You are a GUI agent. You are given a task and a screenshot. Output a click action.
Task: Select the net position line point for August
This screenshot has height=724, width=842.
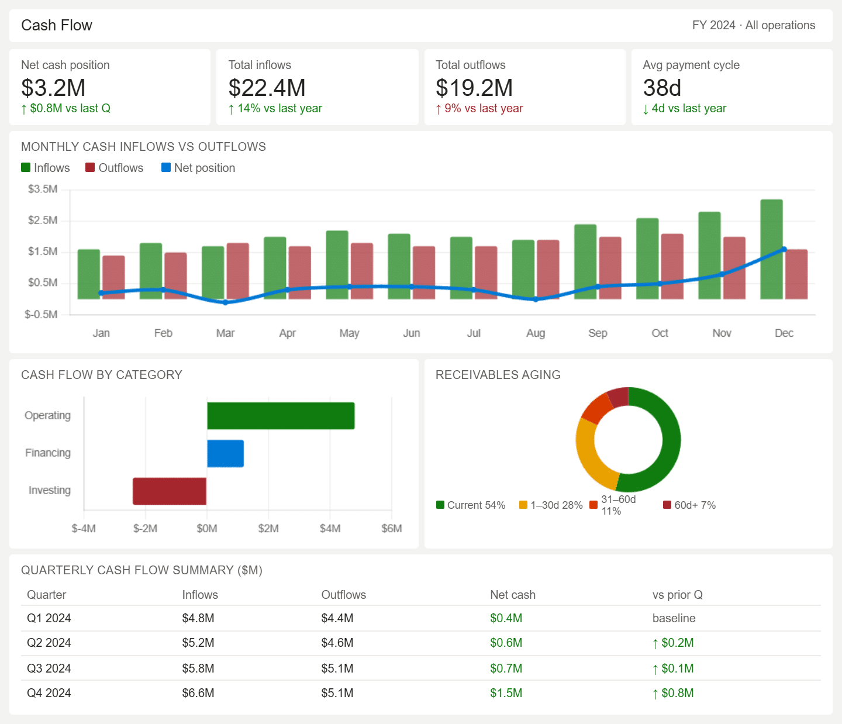536,299
